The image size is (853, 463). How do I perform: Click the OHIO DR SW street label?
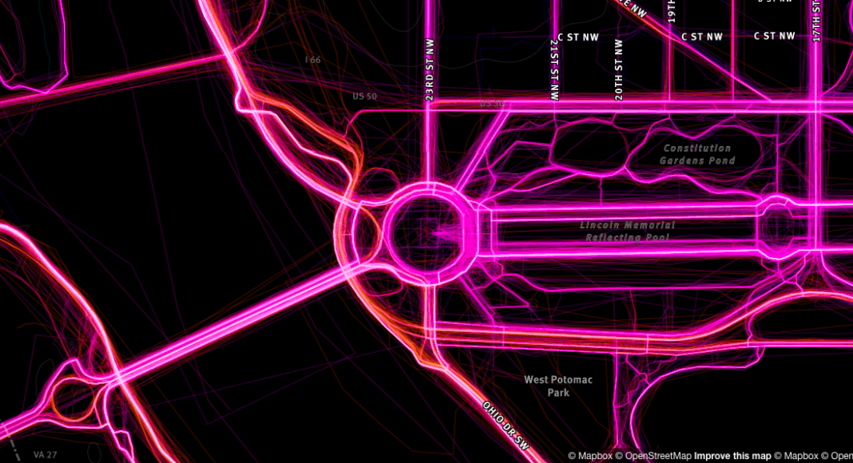coord(506,425)
